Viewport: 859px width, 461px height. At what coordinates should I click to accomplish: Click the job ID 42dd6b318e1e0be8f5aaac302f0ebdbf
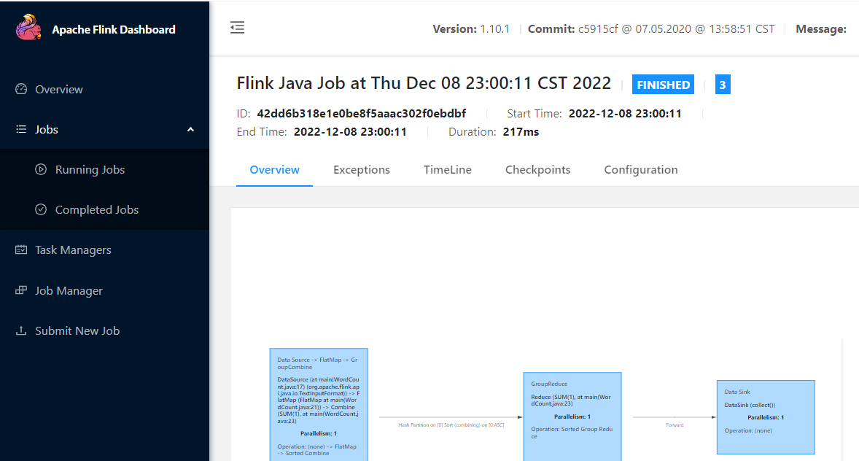pos(362,114)
